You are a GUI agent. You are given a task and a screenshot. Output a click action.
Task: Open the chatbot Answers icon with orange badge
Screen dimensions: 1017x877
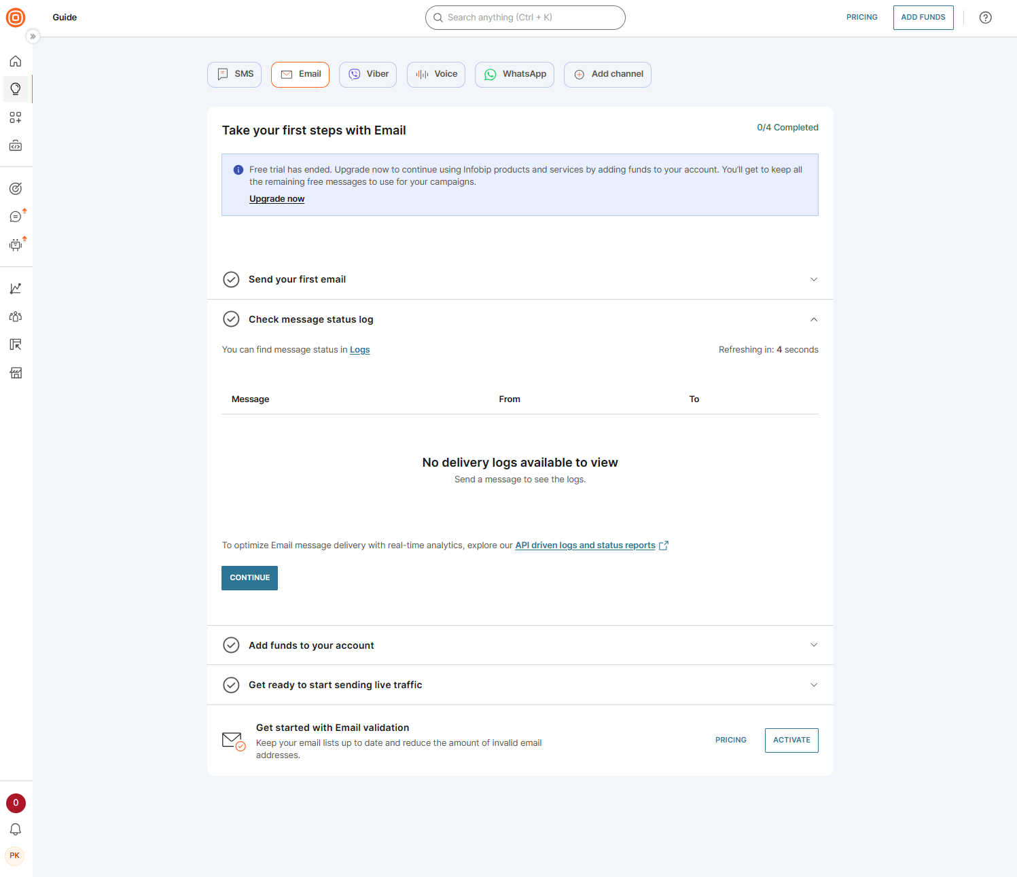click(x=16, y=245)
